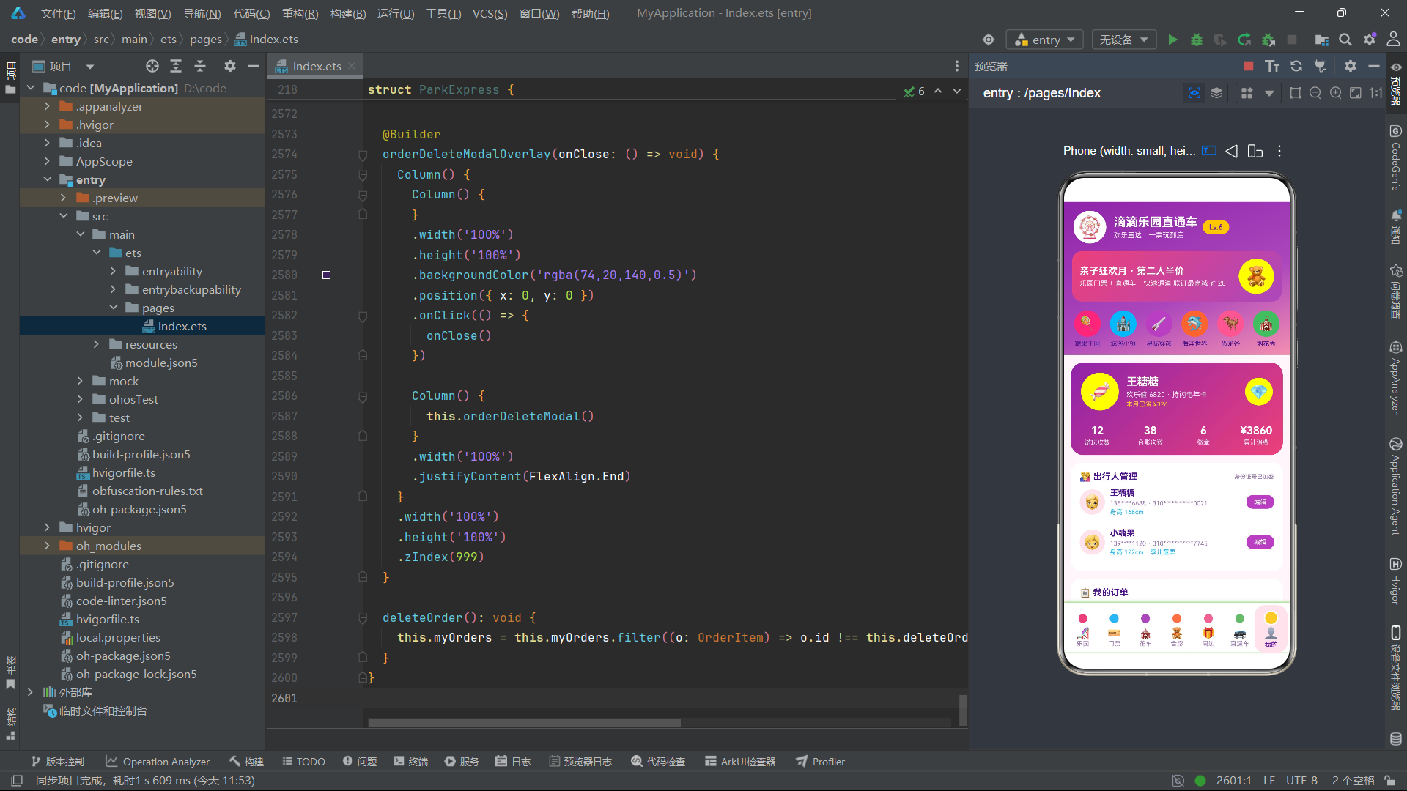Click the locate target icon left of entry
Image resolution: width=1407 pixels, height=791 pixels.
(989, 40)
